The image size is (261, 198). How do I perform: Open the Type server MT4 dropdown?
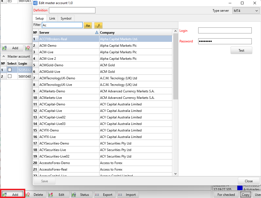tap(246, 11)
